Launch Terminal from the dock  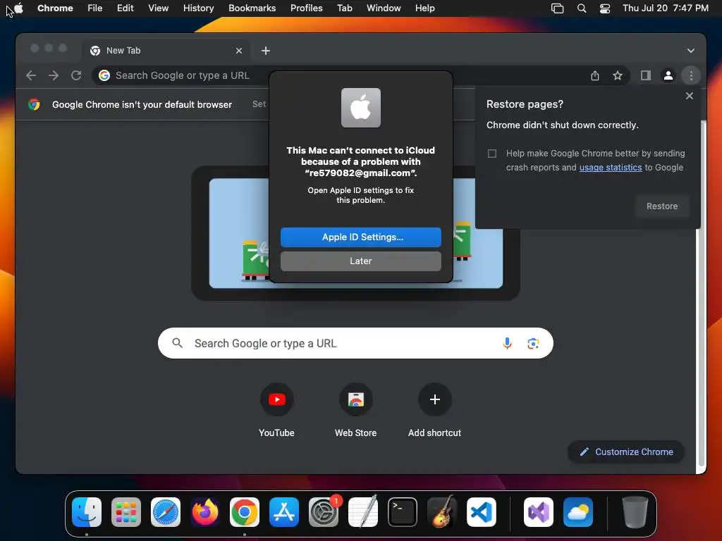[x=403, y=511]
